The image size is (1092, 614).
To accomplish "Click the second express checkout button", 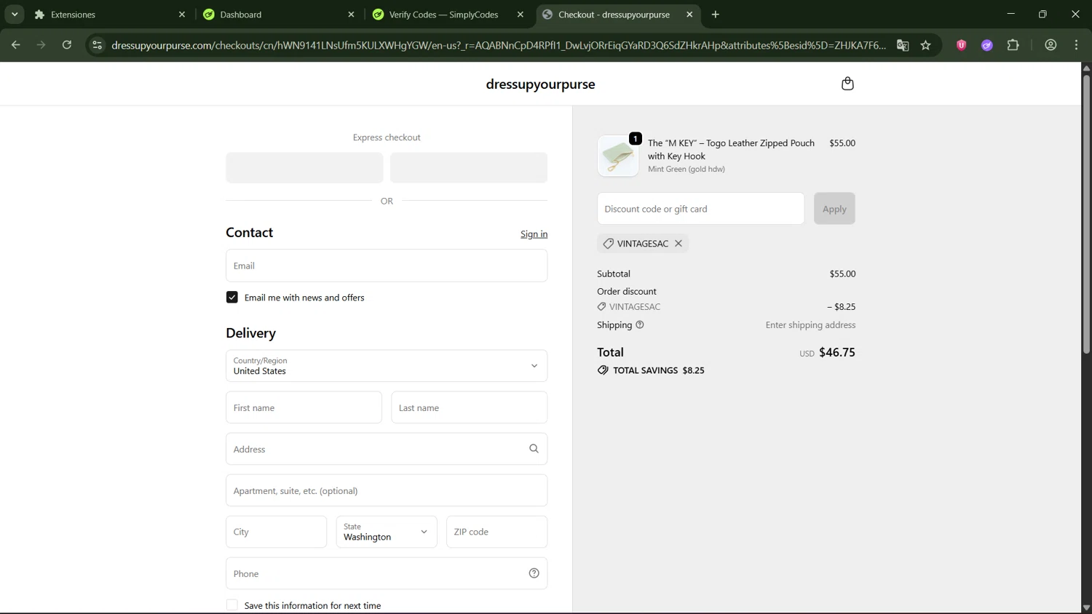I will (x=469, y=168).
